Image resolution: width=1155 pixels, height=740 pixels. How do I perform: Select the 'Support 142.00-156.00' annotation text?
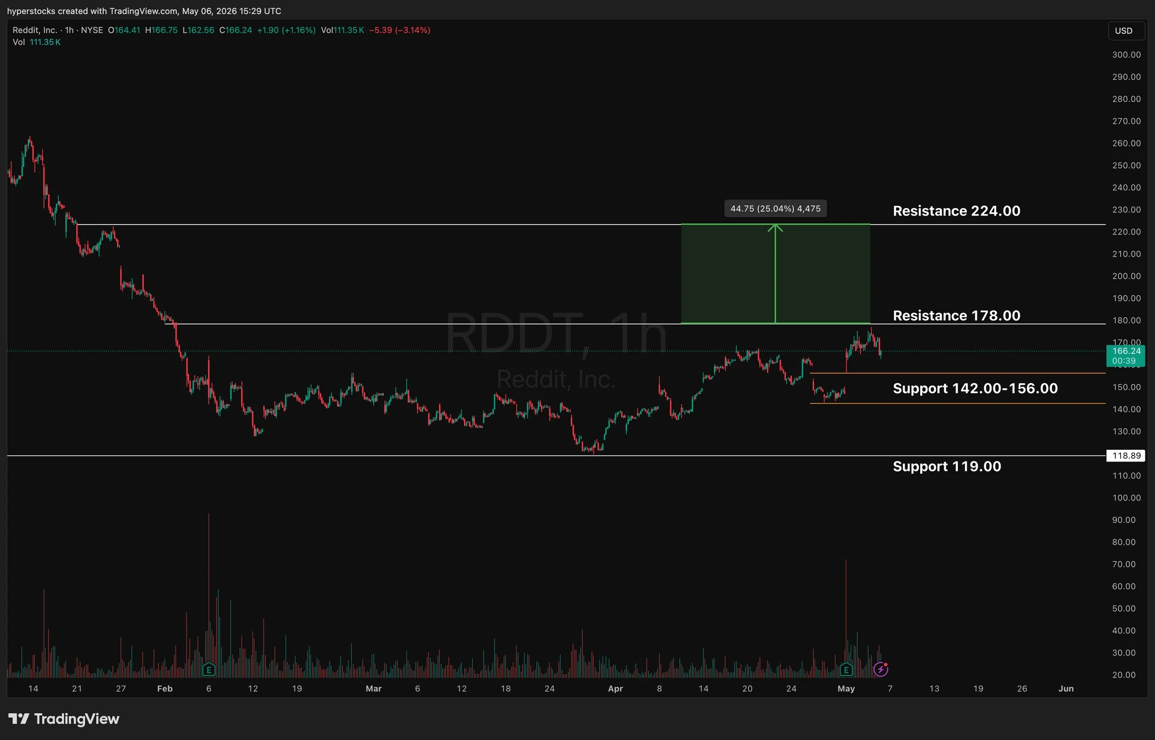click(975, 389)
